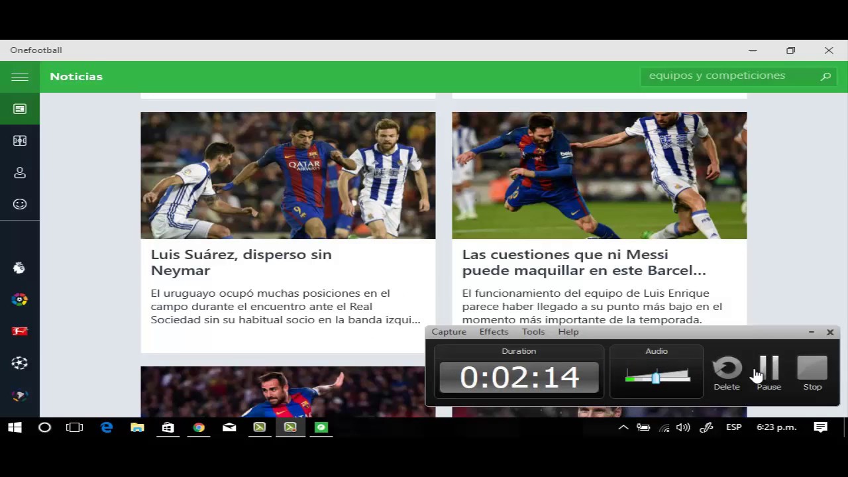This screenshot has height=477, width=848.
Task: Open the Help menu in the recorder
Action: pos(568,332)
